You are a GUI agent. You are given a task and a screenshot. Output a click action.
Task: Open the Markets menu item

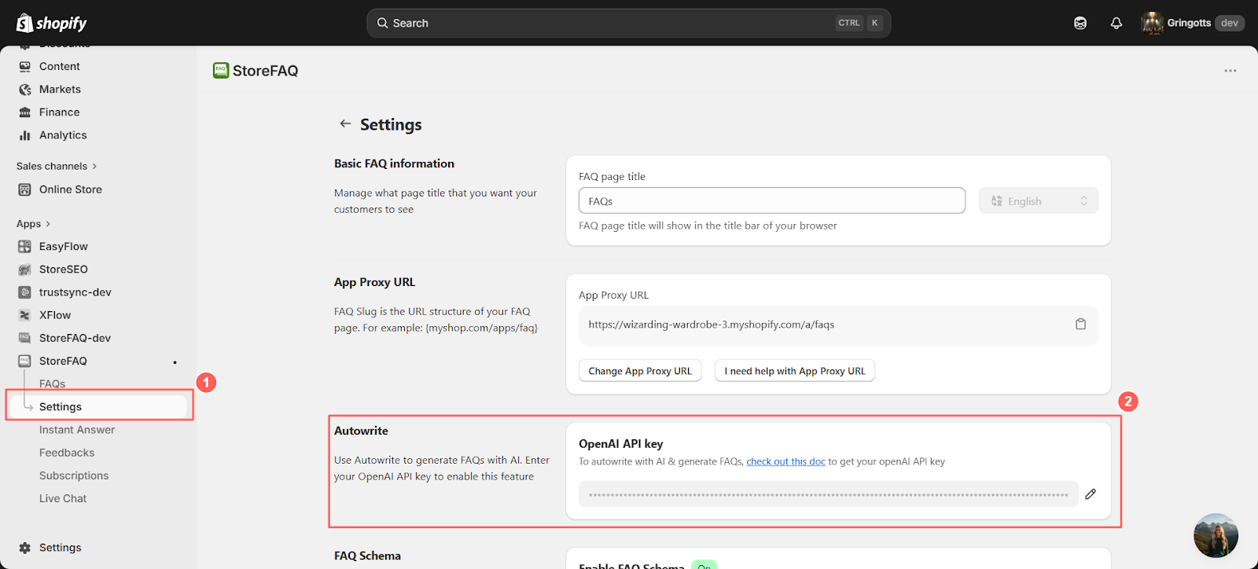(x=60, y=90)
